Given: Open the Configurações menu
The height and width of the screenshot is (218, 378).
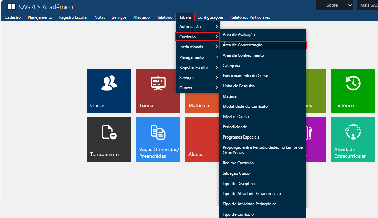Looking at the screenshot, I should (x=210, y=17).
